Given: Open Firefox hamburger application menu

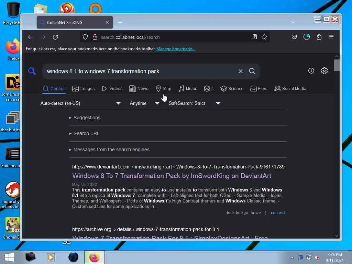Looking at the screenshot, I should [x=331, y=37].
